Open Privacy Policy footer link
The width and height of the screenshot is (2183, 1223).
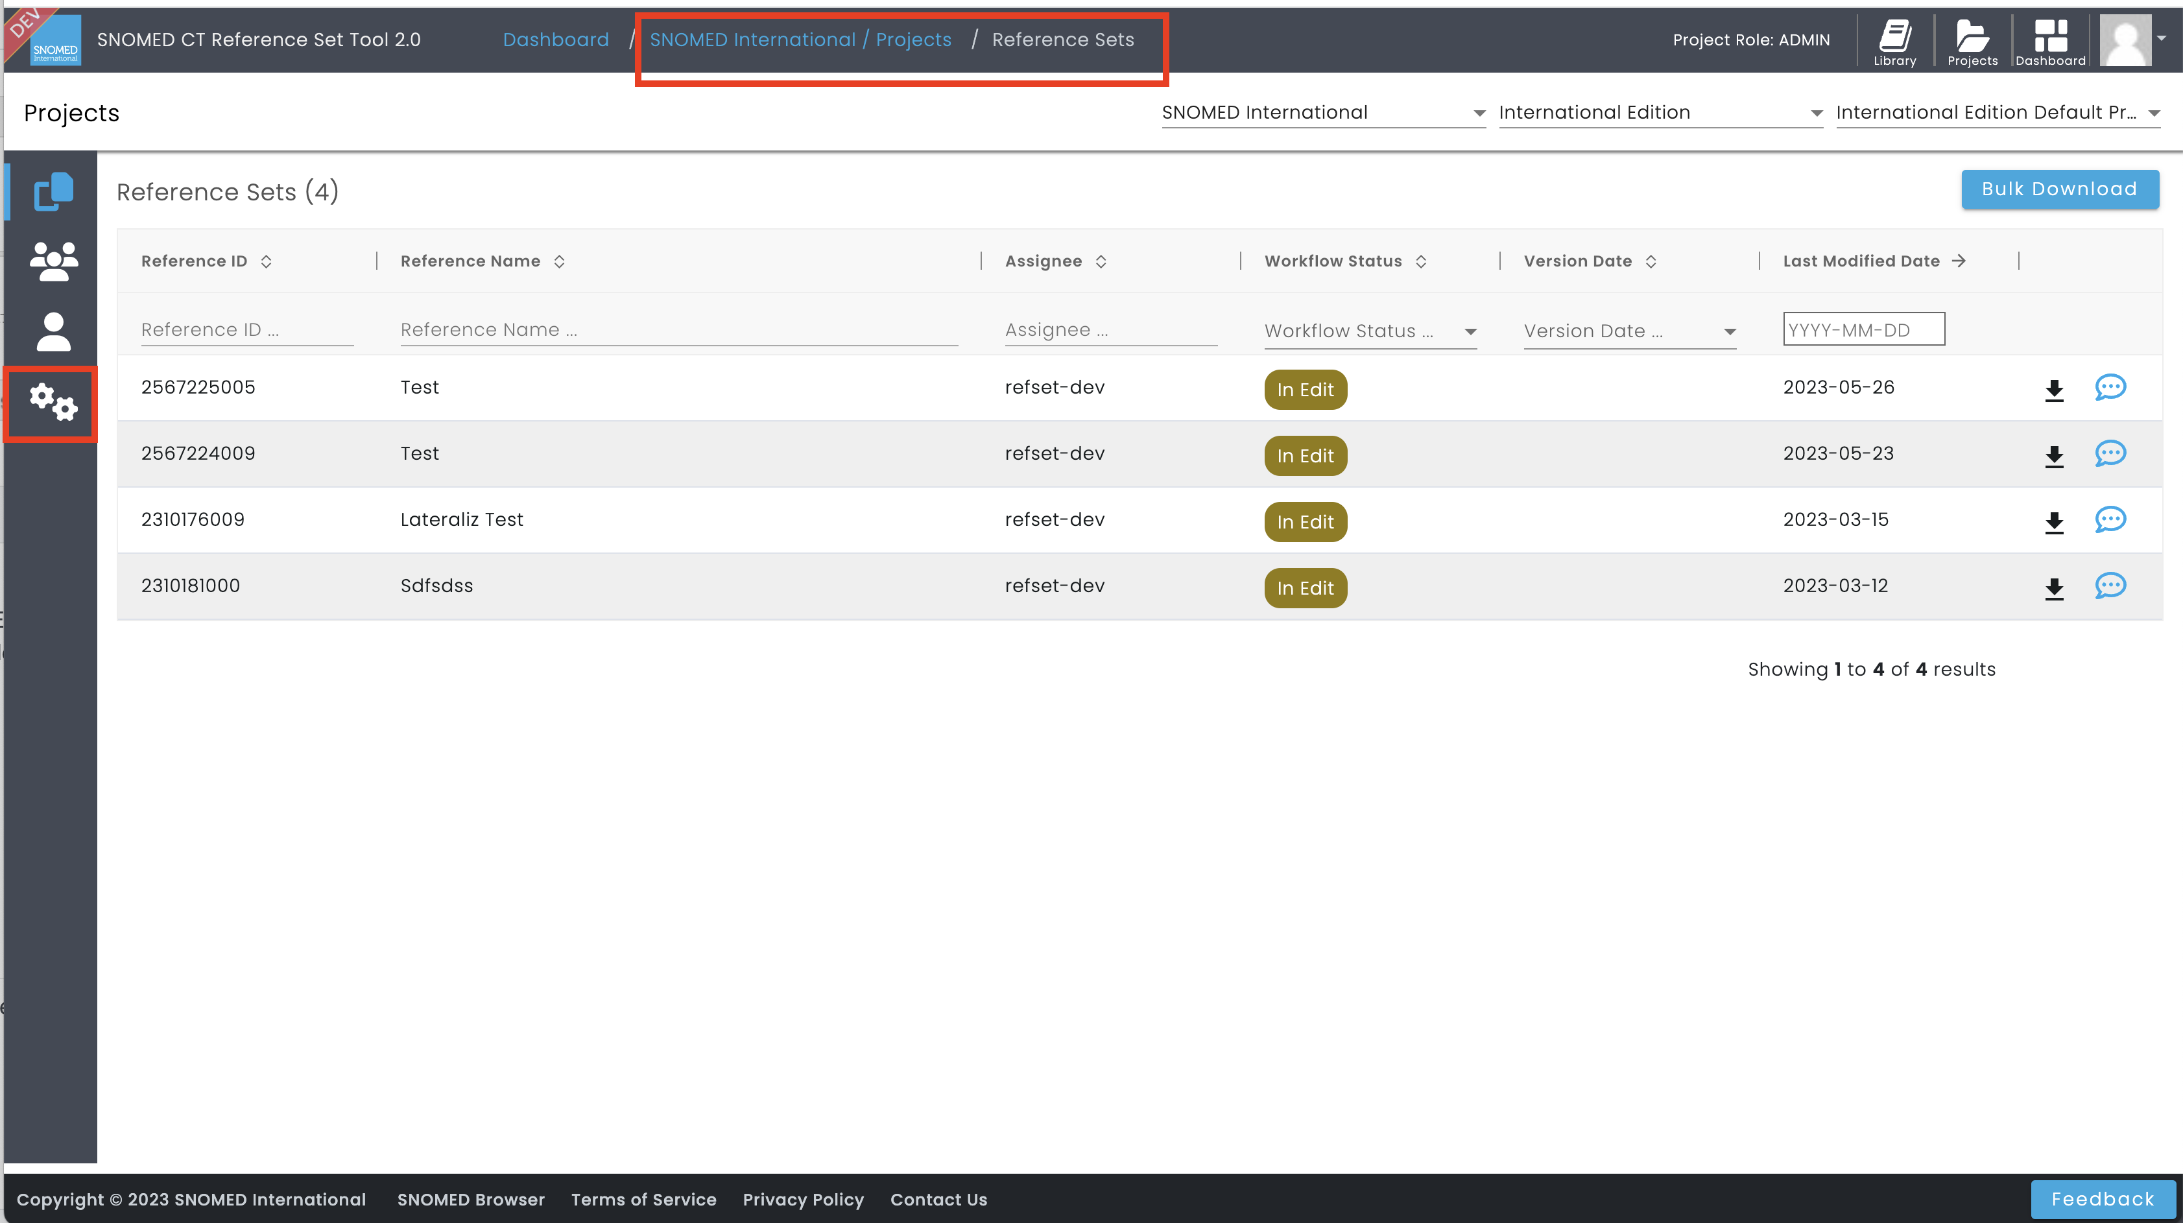coord(804,1199)
